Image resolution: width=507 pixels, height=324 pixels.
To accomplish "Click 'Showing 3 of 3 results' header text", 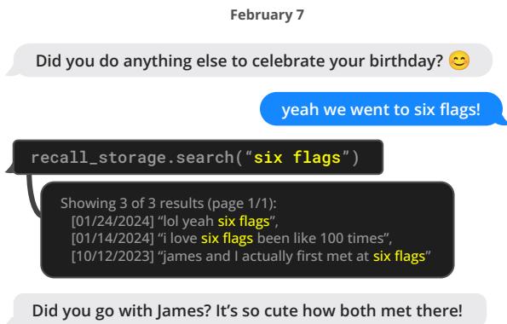I will 133,203.
